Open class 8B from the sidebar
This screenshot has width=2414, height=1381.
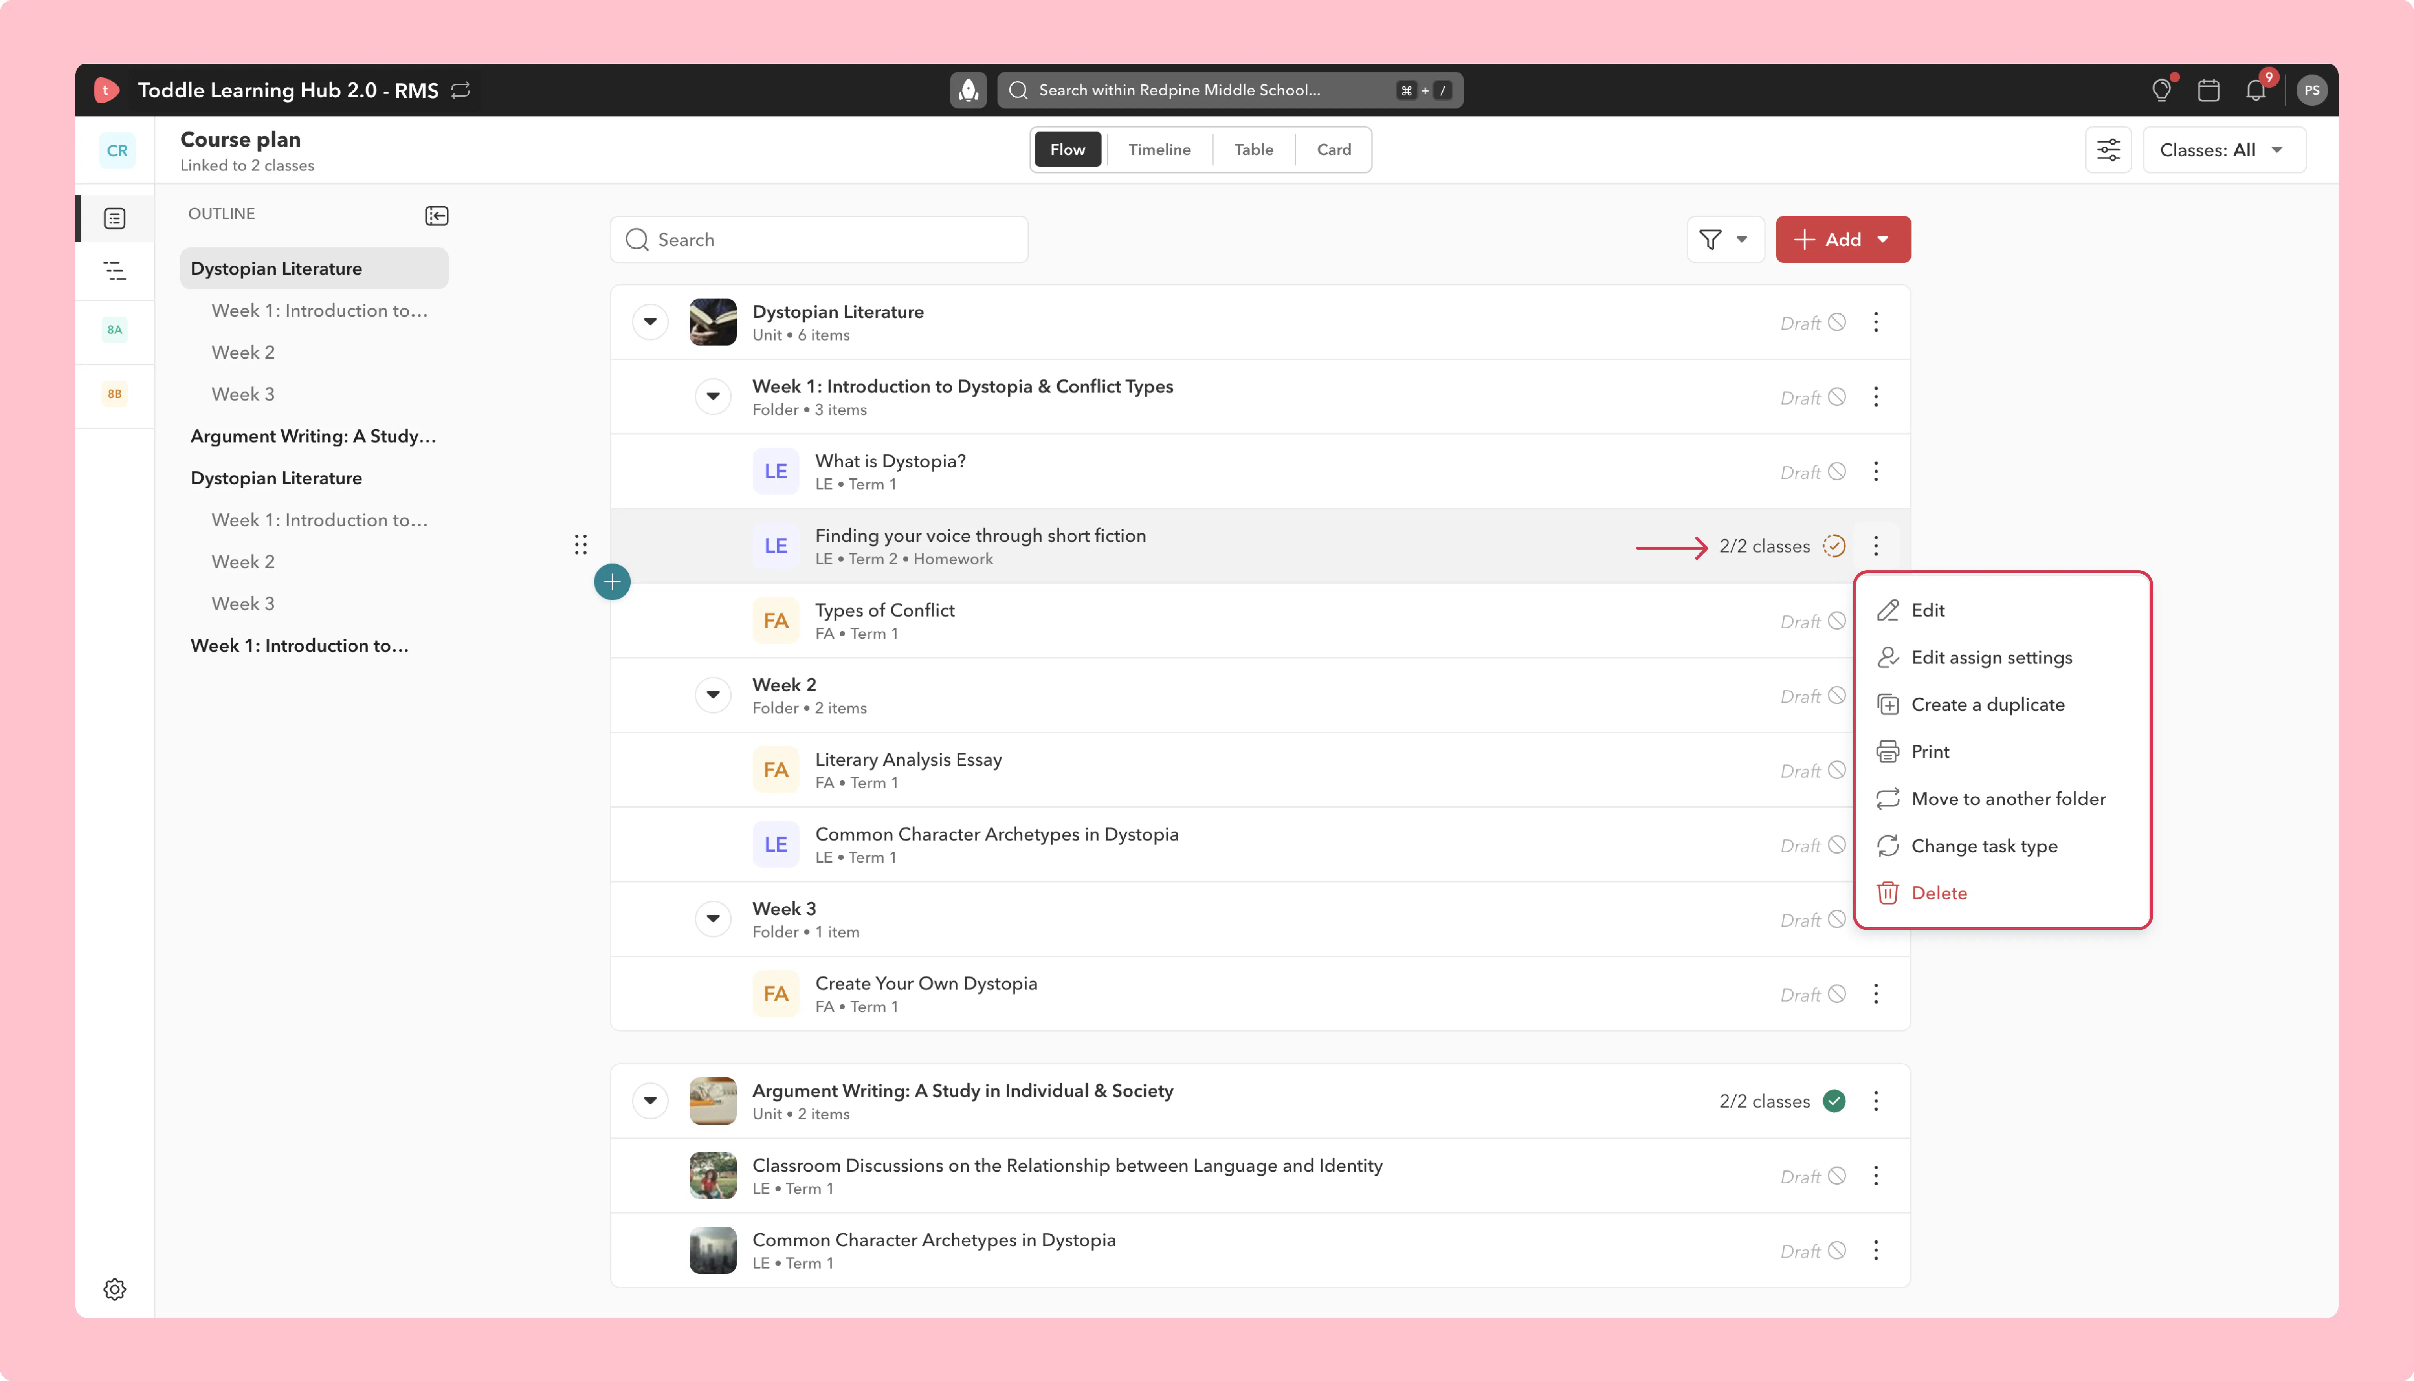tap(115, 394)
